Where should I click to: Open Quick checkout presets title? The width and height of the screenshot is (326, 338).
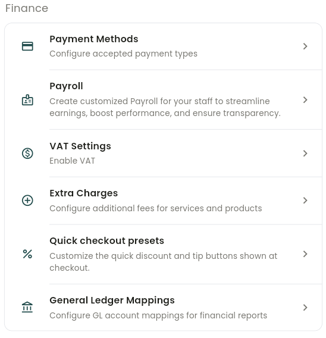click(106, 241)
